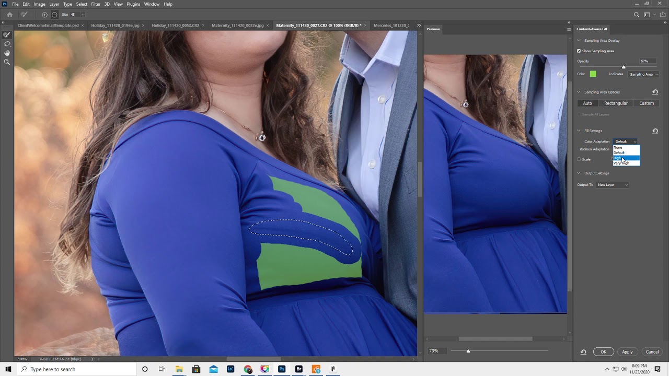Click the Task View icon in the taskbar
Image resolution: width=669 pixels, height=376 pixels.
click(162, 369)
